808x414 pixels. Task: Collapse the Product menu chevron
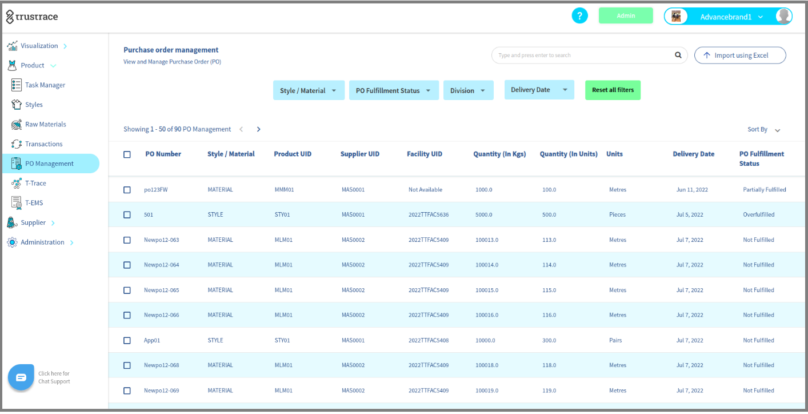(53, 66)
